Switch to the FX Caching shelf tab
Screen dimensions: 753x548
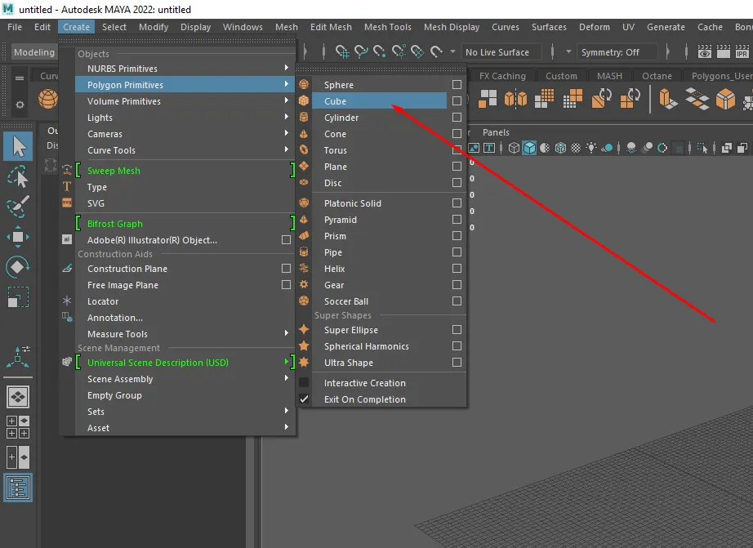click(x=502, y=76)
